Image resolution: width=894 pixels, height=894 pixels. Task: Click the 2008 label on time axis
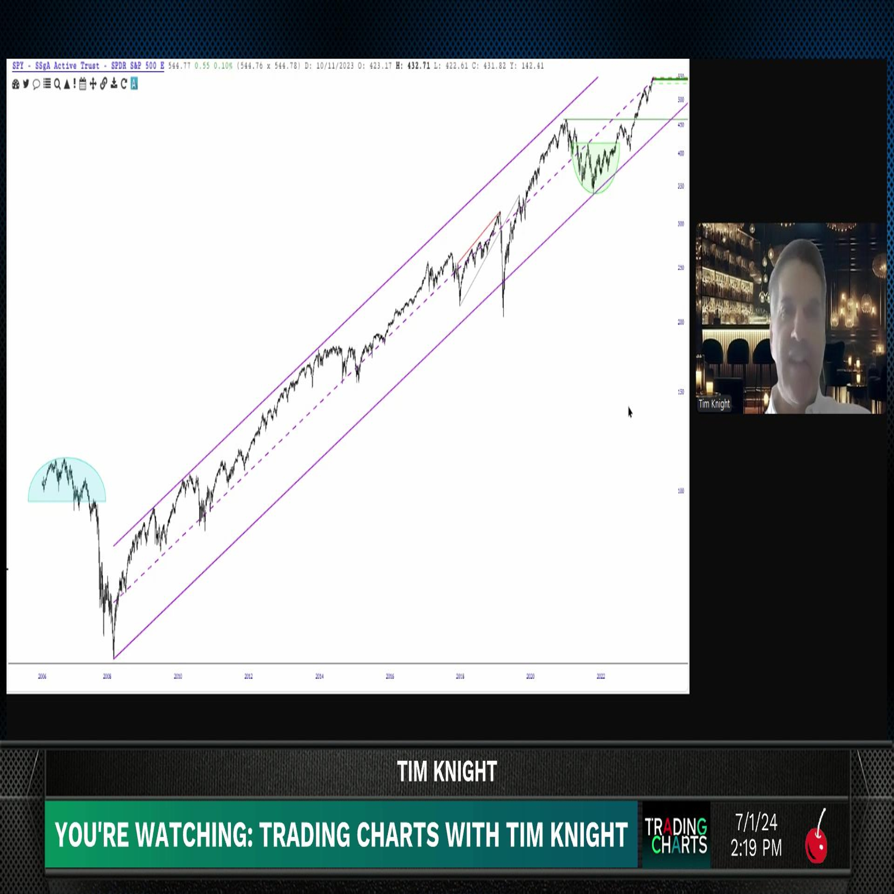click(x=107, y=676)
